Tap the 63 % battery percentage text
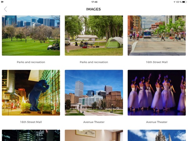This screenshot has height=141, width=188. [x=179, y=2]
